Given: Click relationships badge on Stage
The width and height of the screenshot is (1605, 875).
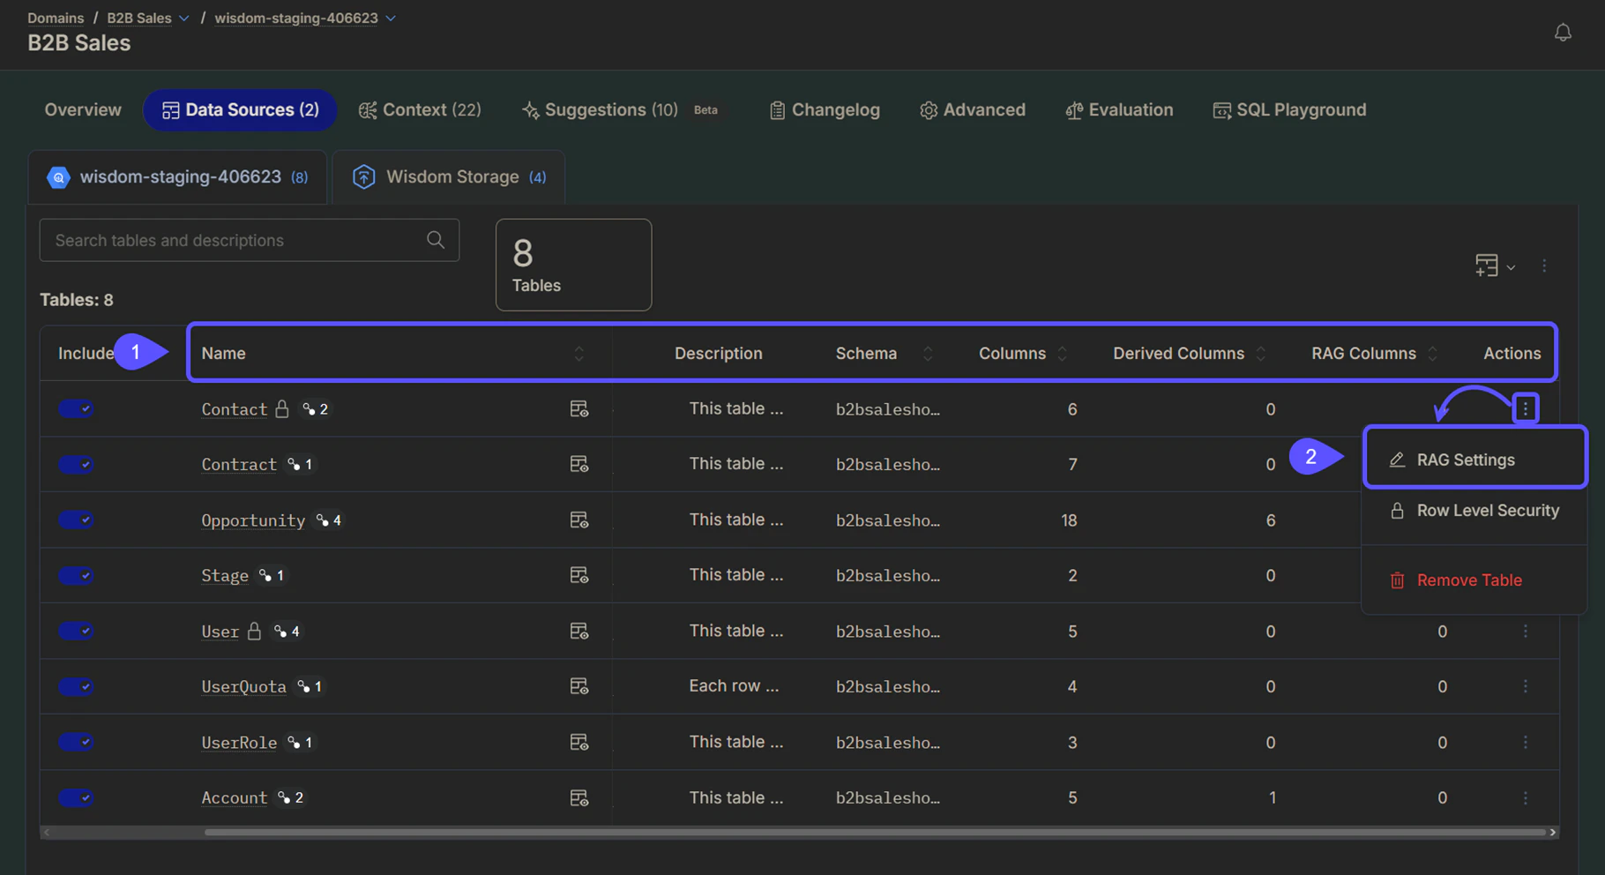Looking at the screenshot, I should click(x=272, y=575).
